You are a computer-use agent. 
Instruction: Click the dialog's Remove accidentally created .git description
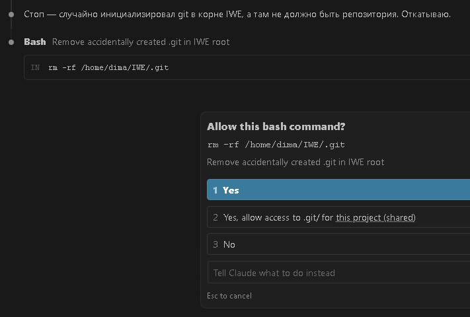point(295,162)
